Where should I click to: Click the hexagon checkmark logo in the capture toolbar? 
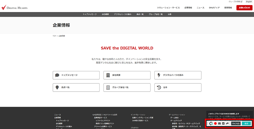click(211, 124)
